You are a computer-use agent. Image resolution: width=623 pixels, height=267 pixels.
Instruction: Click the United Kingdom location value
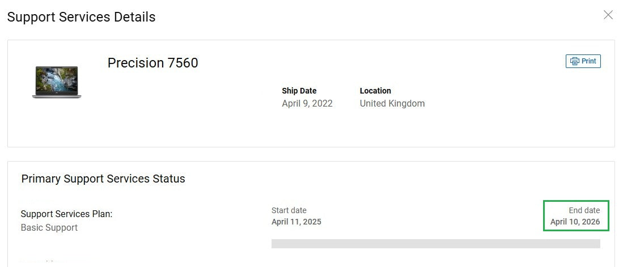(392, 103)
